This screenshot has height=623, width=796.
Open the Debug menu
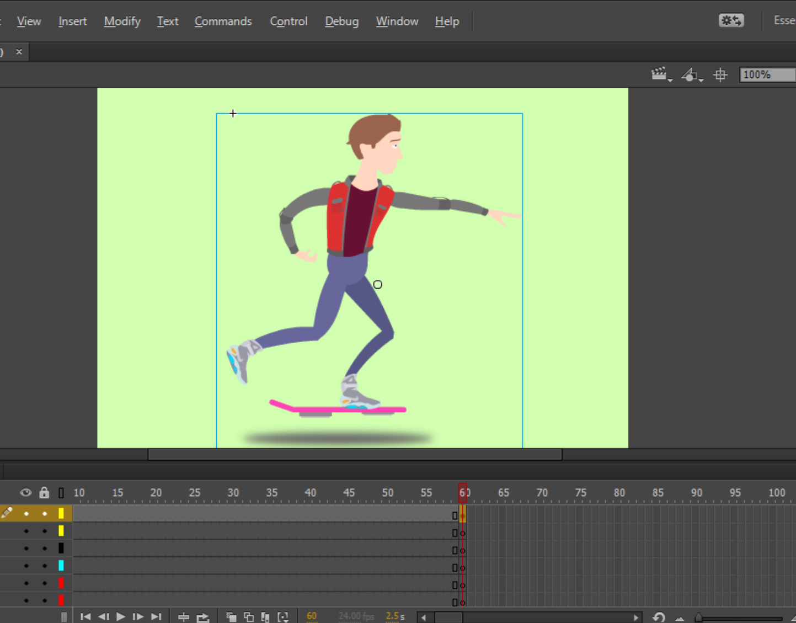point(341,21)
